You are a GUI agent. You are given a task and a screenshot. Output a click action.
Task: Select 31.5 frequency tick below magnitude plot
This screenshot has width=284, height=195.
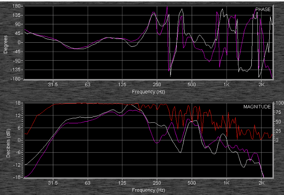tap(53, 183)
